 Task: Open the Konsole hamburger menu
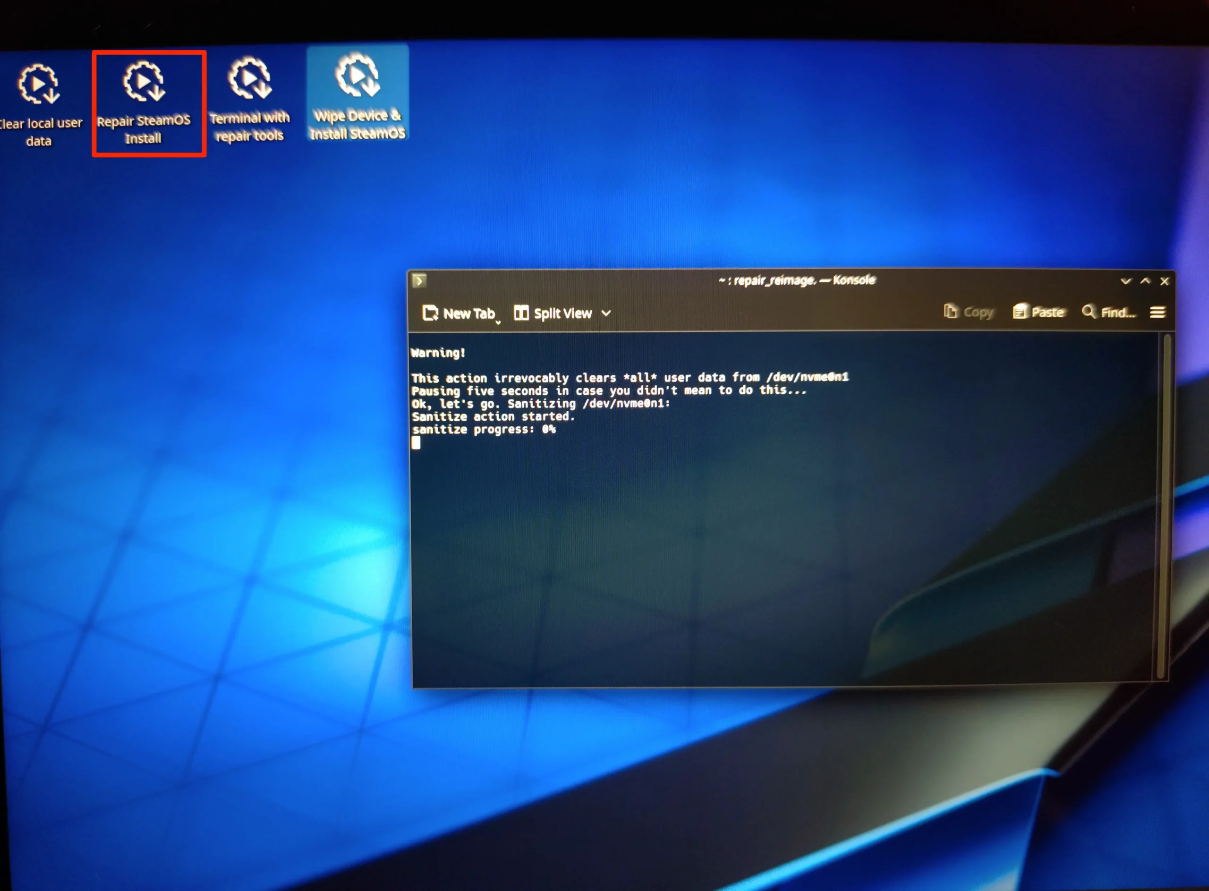coord(1157,312)
